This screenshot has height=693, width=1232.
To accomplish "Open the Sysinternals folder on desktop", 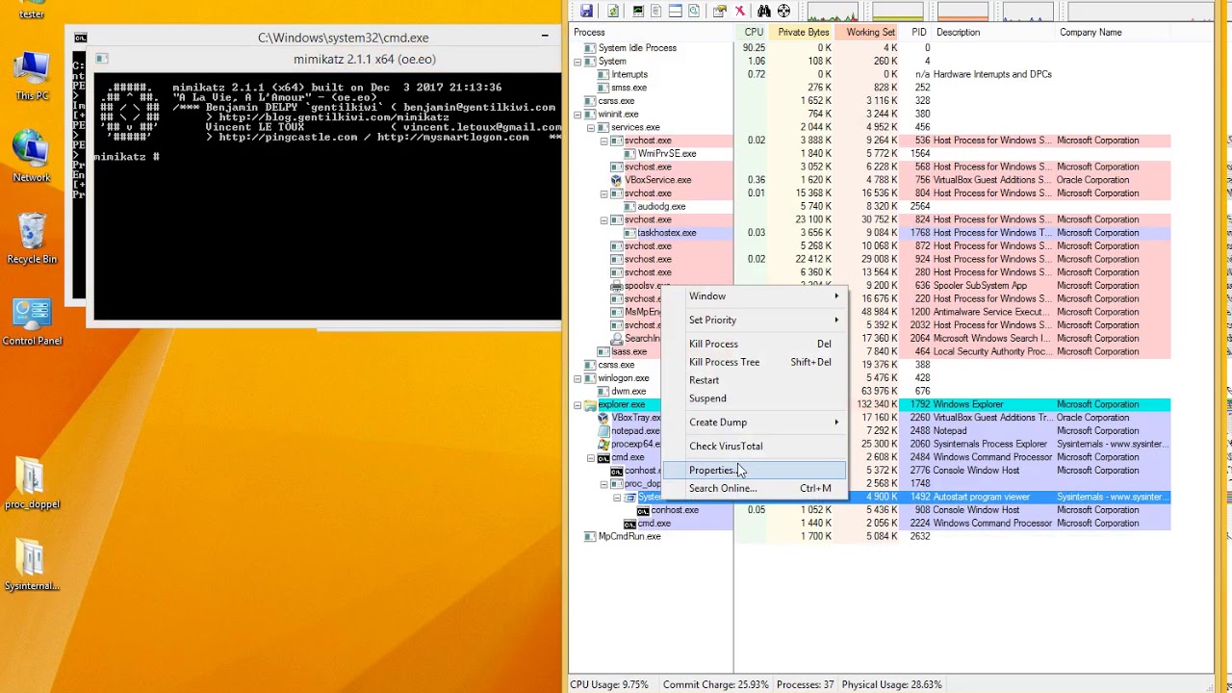I will coord(32,566).
